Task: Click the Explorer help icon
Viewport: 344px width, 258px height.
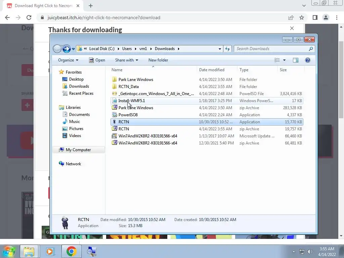Action: tap(308, 60)
